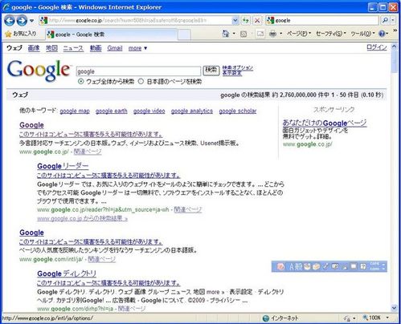Go forward with the Forward arrow button
This screenshot has width=401, height=324.
click(x=22, y=21)
